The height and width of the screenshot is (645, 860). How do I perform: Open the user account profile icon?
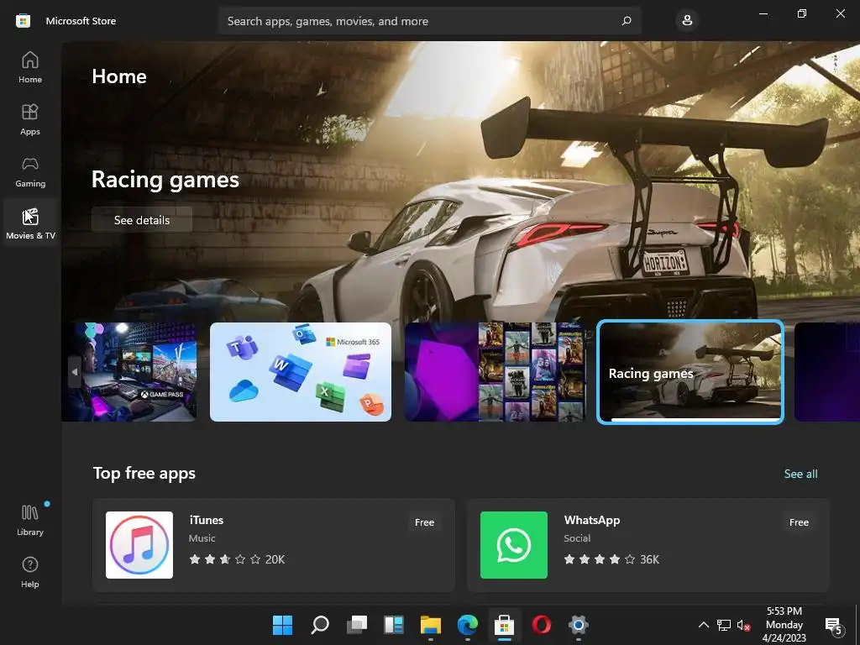coord(687,21)
